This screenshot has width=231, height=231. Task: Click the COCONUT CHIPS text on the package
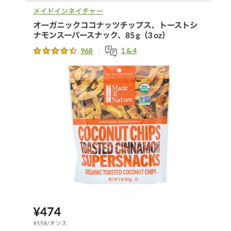click(x=119, y=133)
